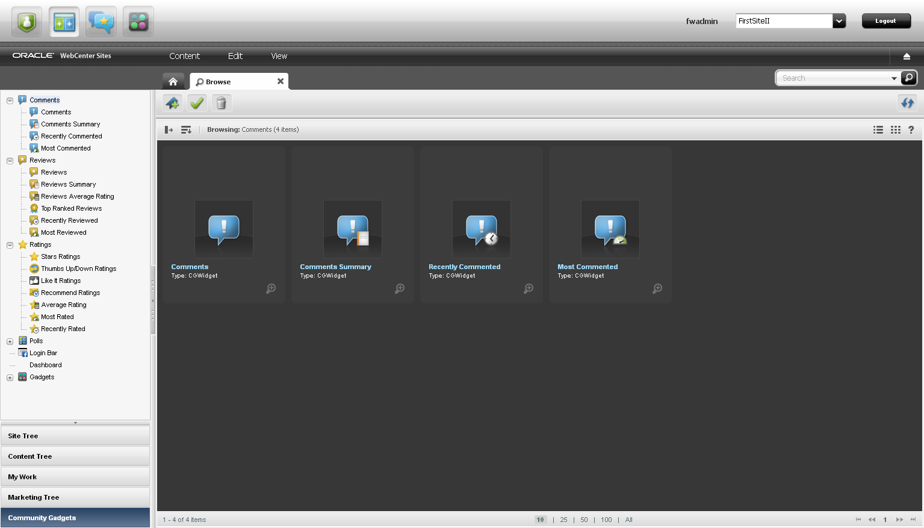
Task: Go to the last page arrow
Action: (x=913, y=520)
